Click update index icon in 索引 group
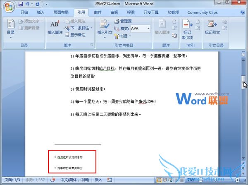 tap(198, 28)
